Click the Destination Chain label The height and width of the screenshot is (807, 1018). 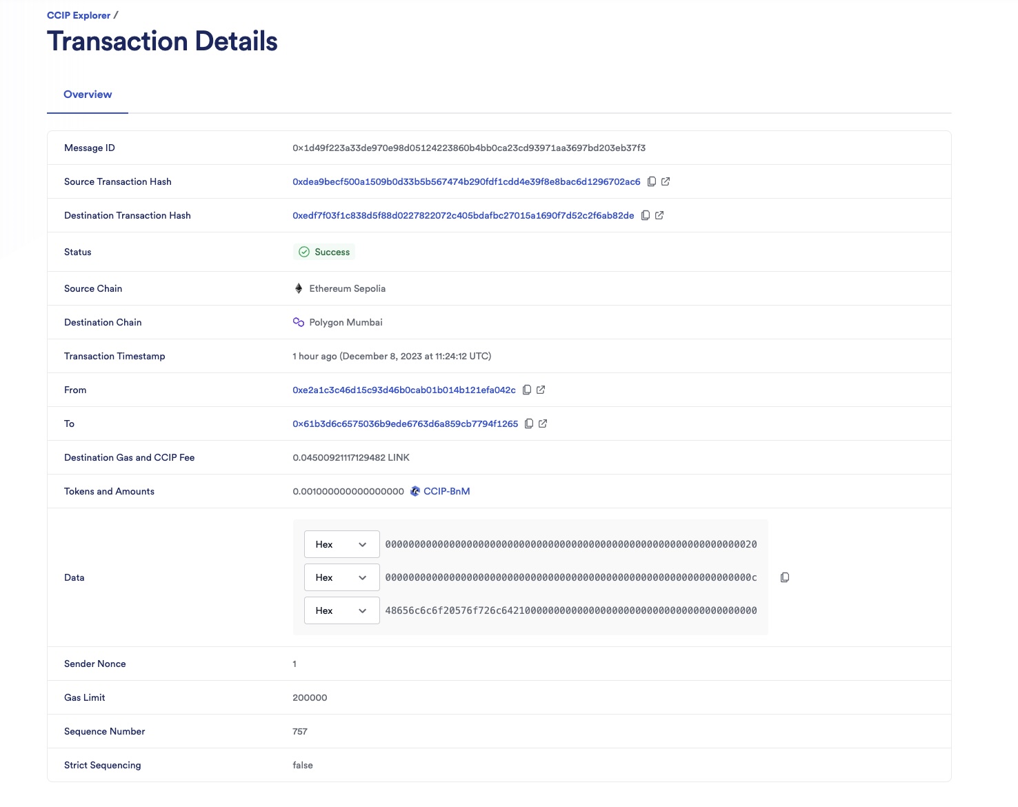103,323
